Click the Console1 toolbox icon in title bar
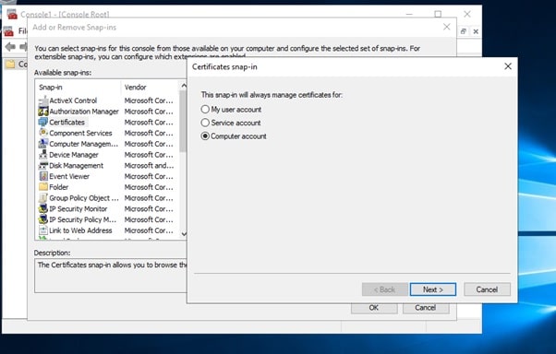 (x=12, y=14)
